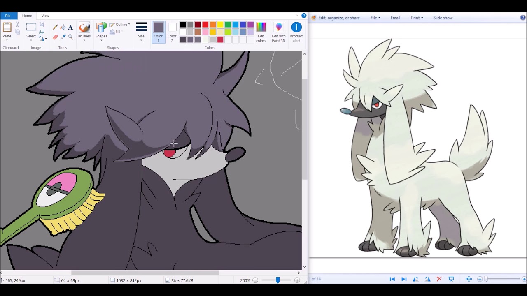This screenshot has width=527, height=296.
Task: Click the 'Size: 77.6KB' status text
Action: (182, 280)
